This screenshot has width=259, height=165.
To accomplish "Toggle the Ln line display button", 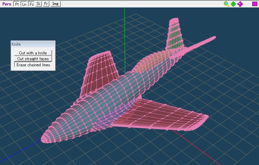I will [24, 4].
